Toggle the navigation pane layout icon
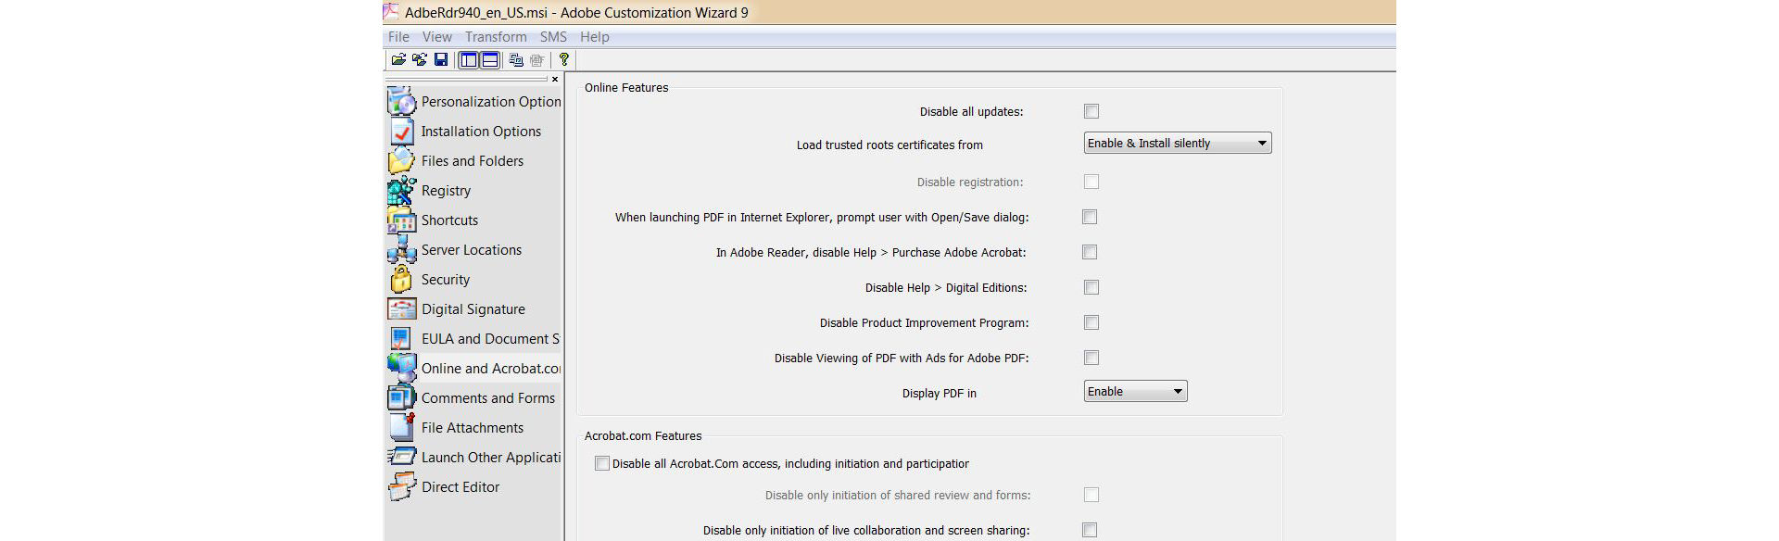The image size is (1779, 541). coord(469,60)
